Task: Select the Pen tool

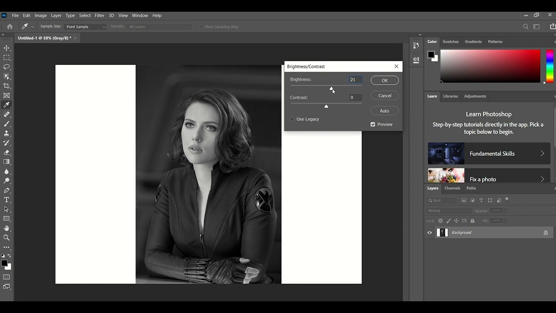Action: (7, 190)
